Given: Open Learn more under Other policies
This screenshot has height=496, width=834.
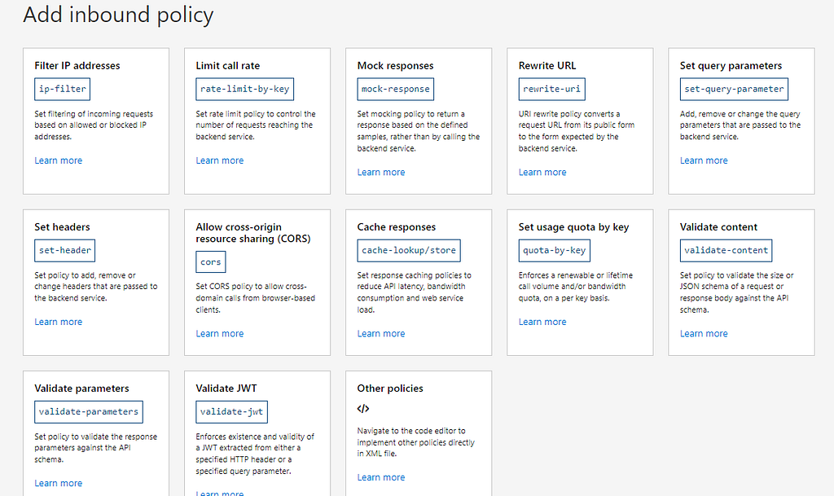Looking at the screenshot, I should point(381,477).
